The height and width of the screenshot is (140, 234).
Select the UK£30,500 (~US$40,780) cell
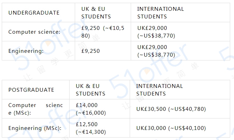click(180, 109)
